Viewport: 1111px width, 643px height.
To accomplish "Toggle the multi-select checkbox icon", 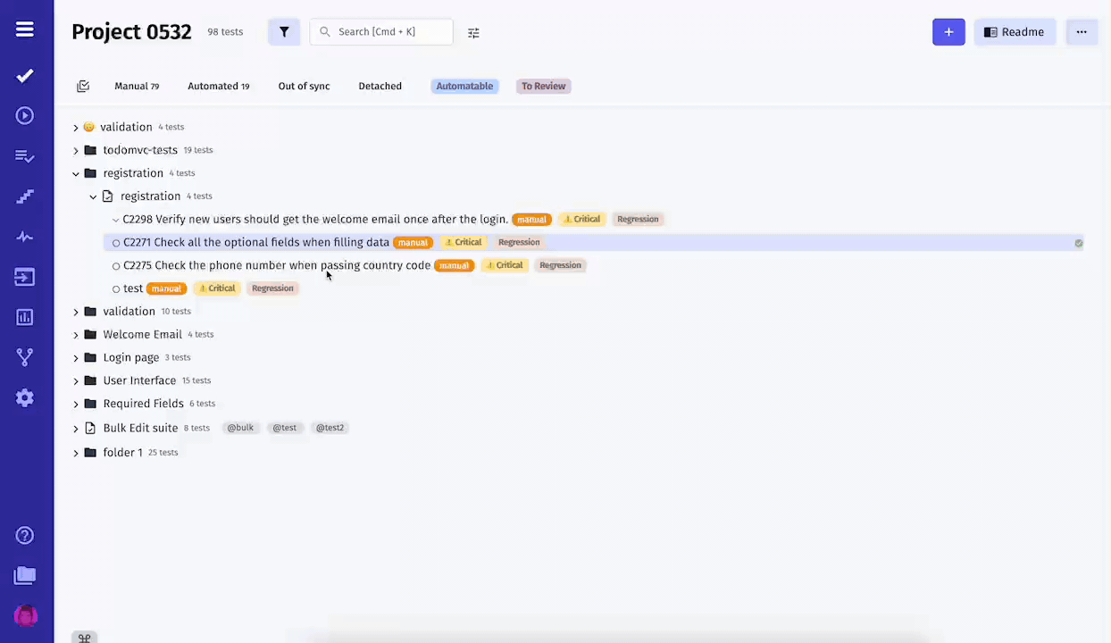I will click(x=83, y=86).
